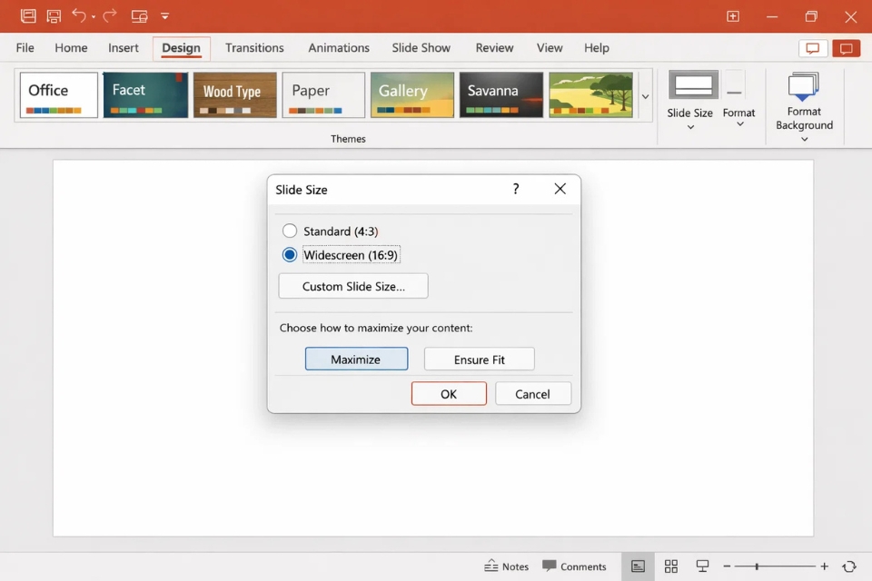The width and height of the screenshot is (872, 581).
Task: Click Custom Slide Size button
Action: 353,286
